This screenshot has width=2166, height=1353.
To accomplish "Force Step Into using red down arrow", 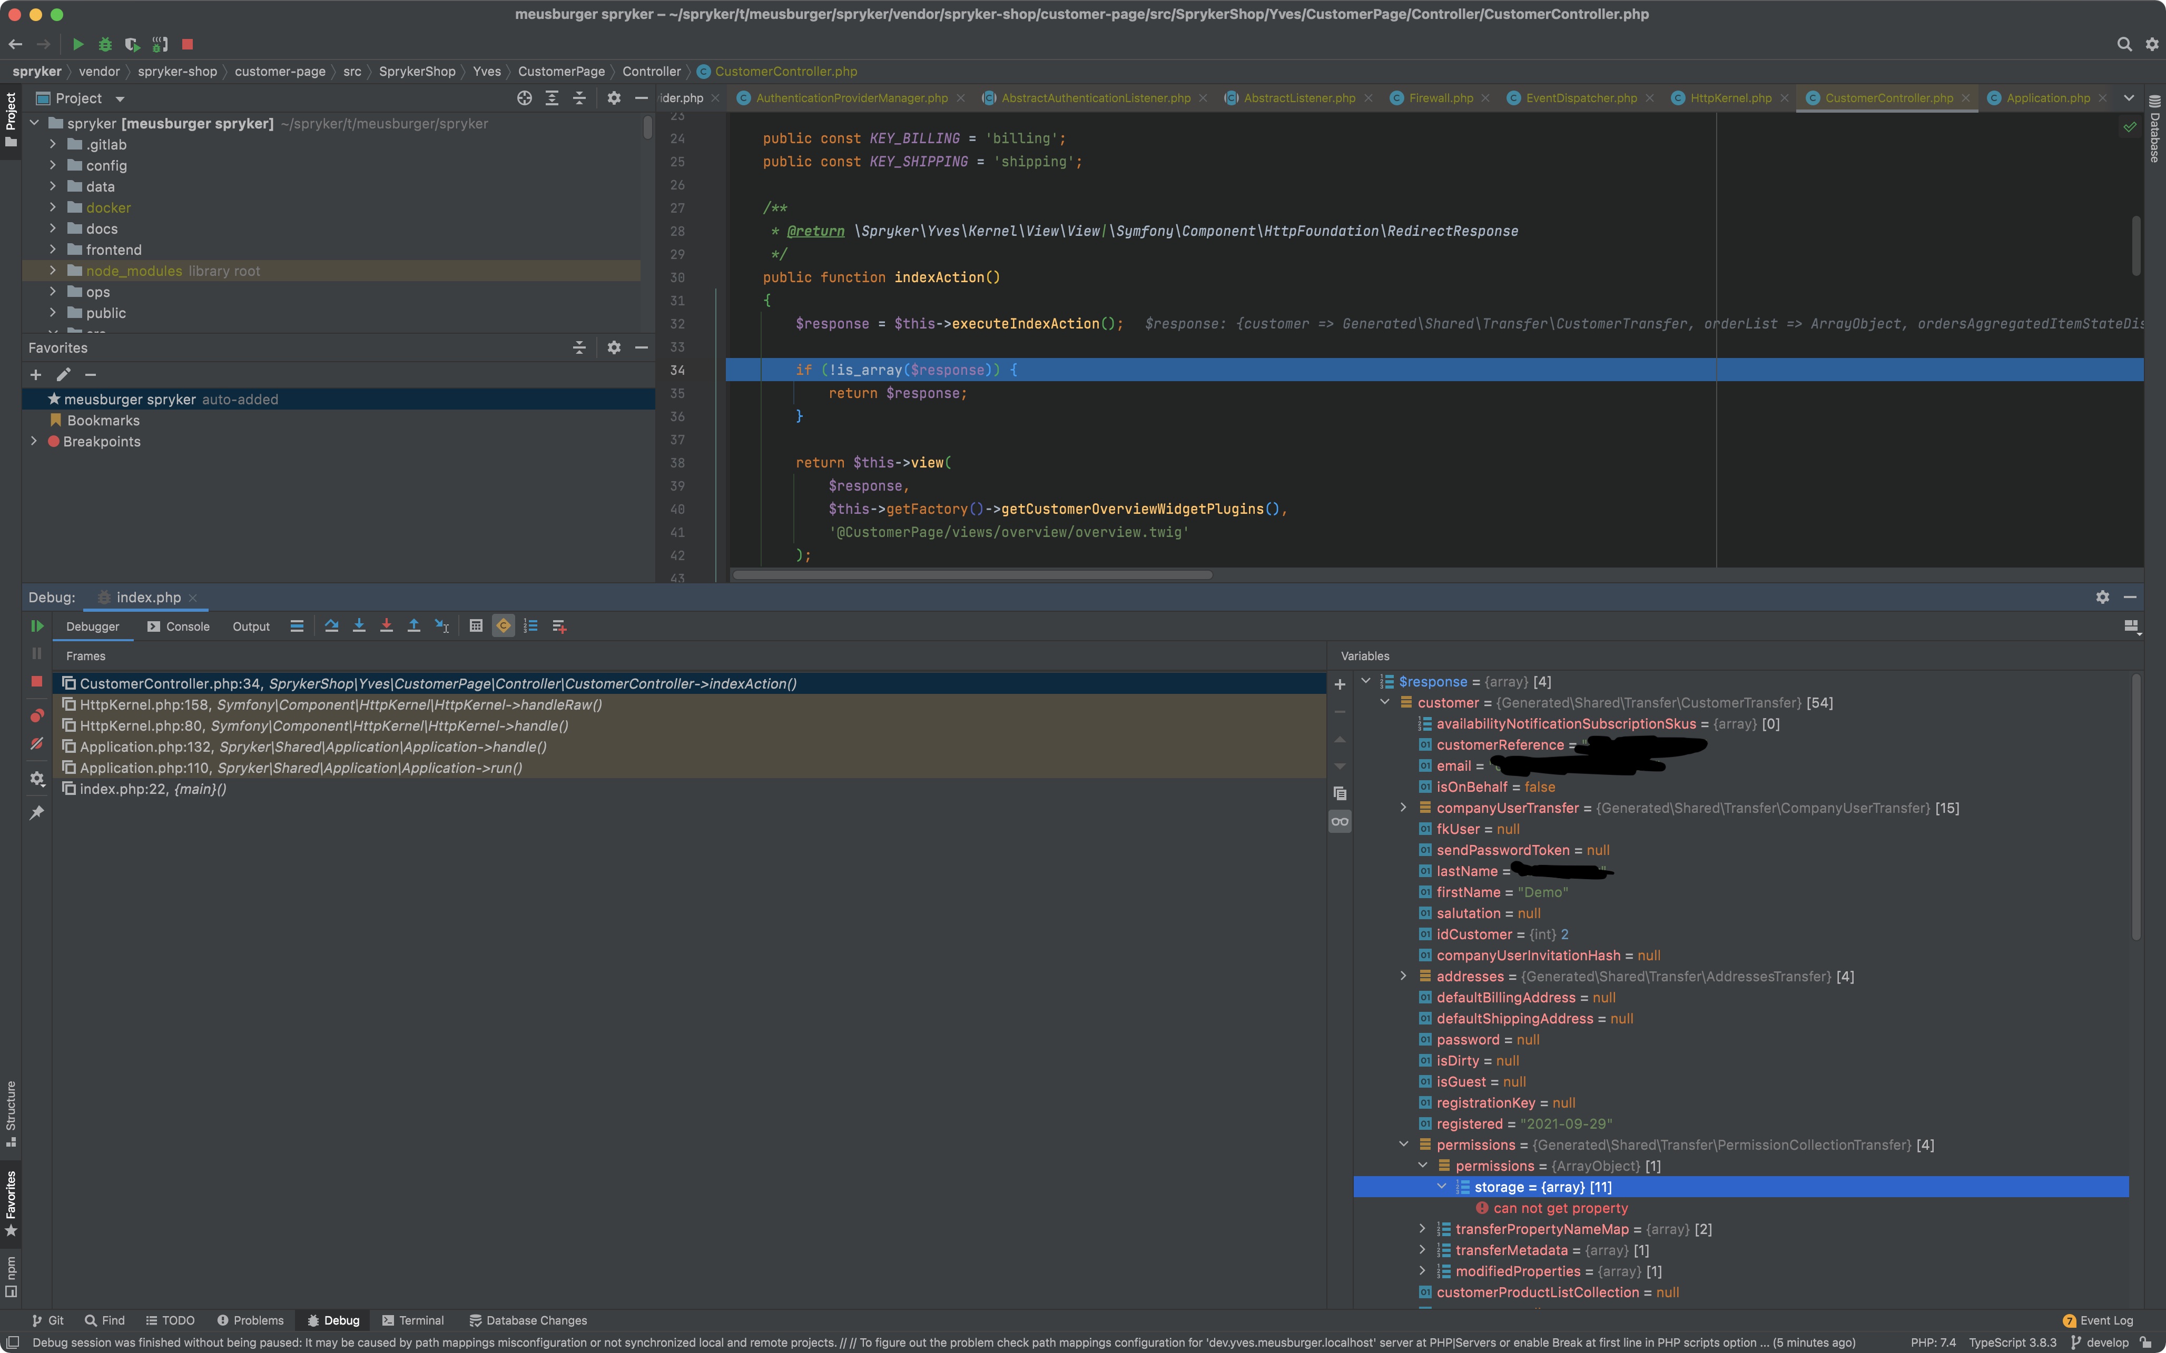I will point(387,626).
